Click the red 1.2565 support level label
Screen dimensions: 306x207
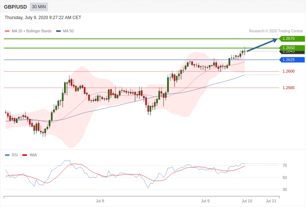(x=288, y=88)
